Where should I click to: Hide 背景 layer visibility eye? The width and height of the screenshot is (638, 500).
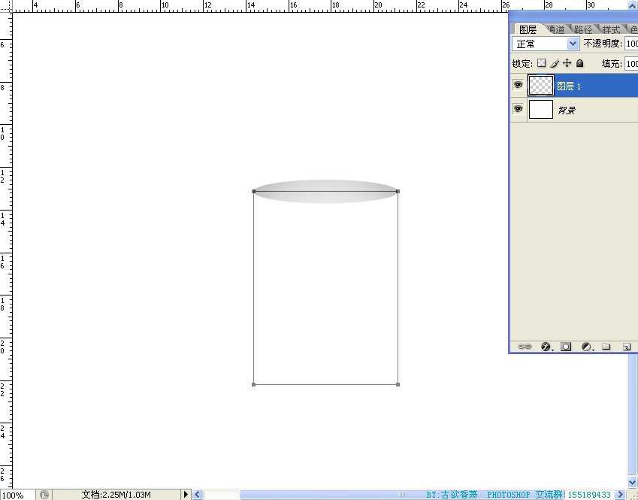pos(518,110)
